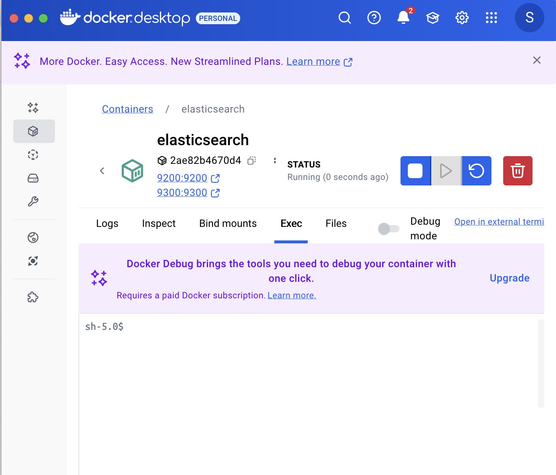
Task: Click the terminal vertical scrollbar
Action: (541, 363)
